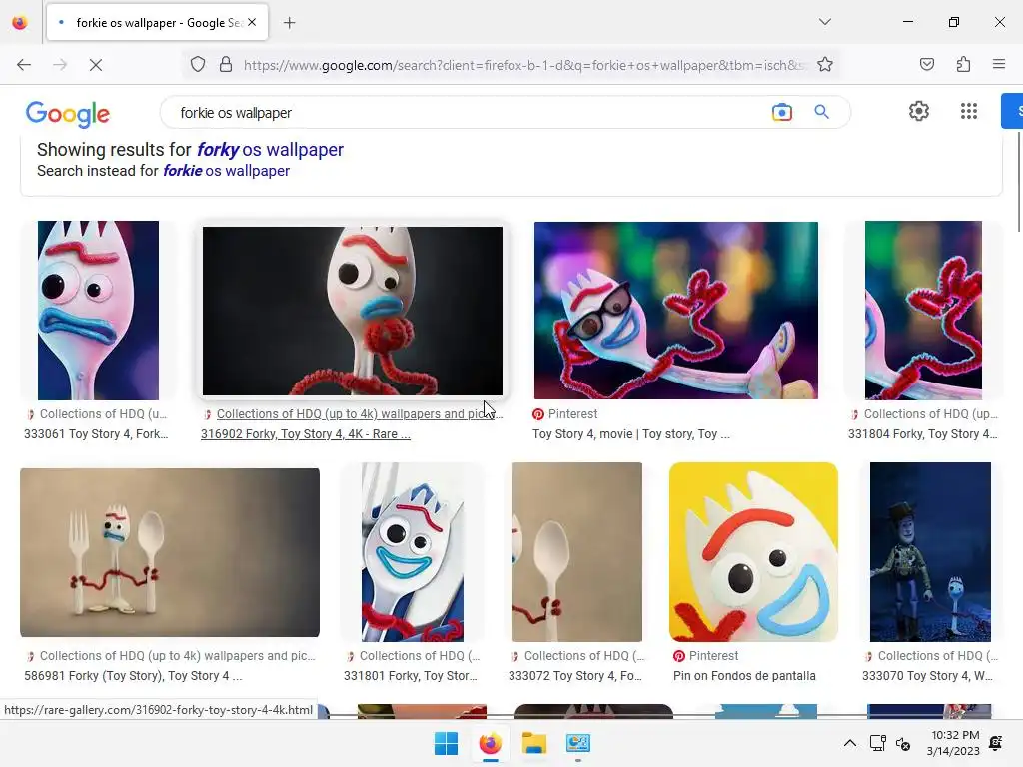
Task: Open the notification bell icon
Action: (x=996, y=743)
